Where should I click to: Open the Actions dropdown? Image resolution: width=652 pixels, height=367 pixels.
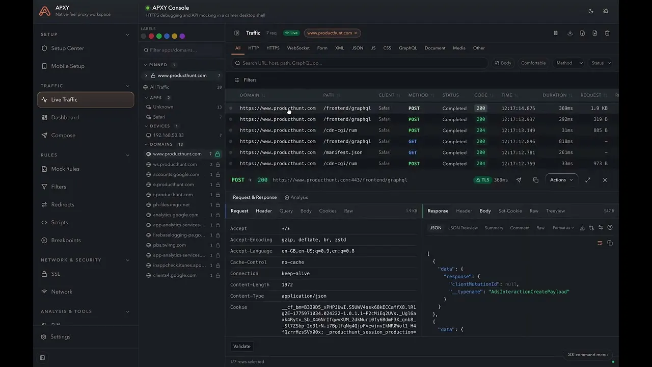561,180
